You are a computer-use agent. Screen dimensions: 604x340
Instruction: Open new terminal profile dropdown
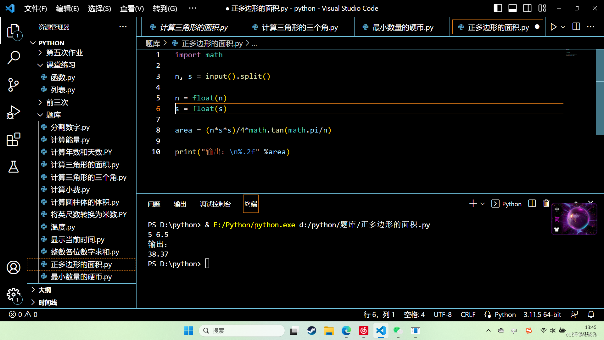[x=483, y=204]
